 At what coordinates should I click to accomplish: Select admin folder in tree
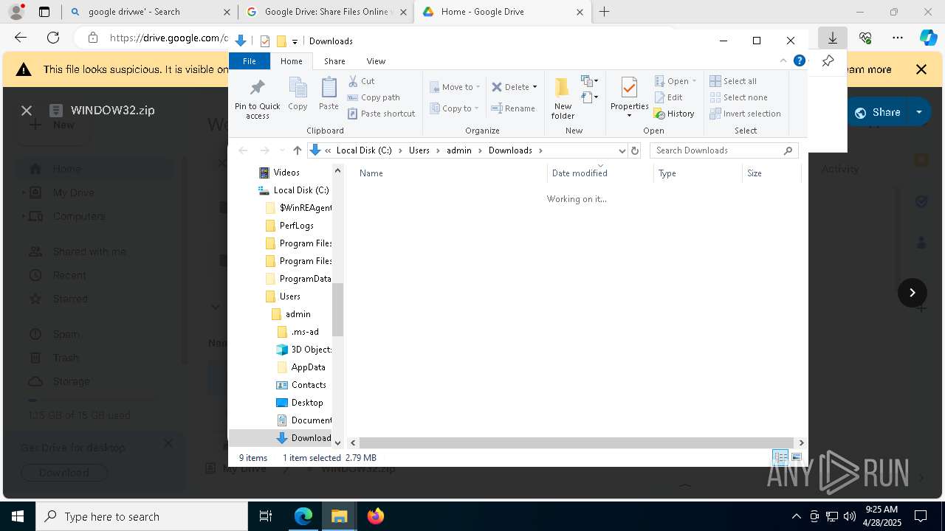(x=291, y=314)
